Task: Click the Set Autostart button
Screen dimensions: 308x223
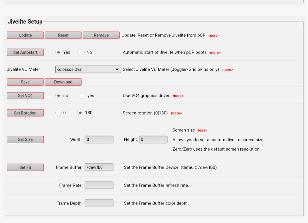Action: click(x=25, y=52)
